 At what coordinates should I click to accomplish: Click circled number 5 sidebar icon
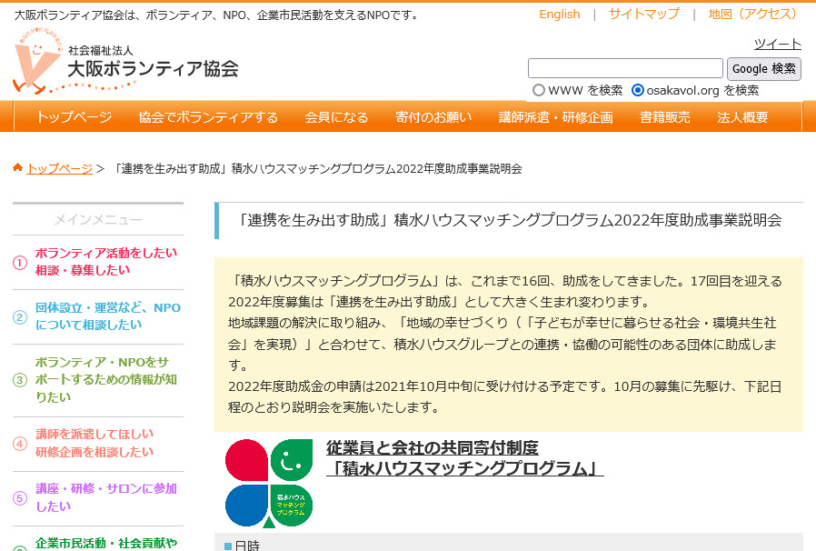[20, 498]
